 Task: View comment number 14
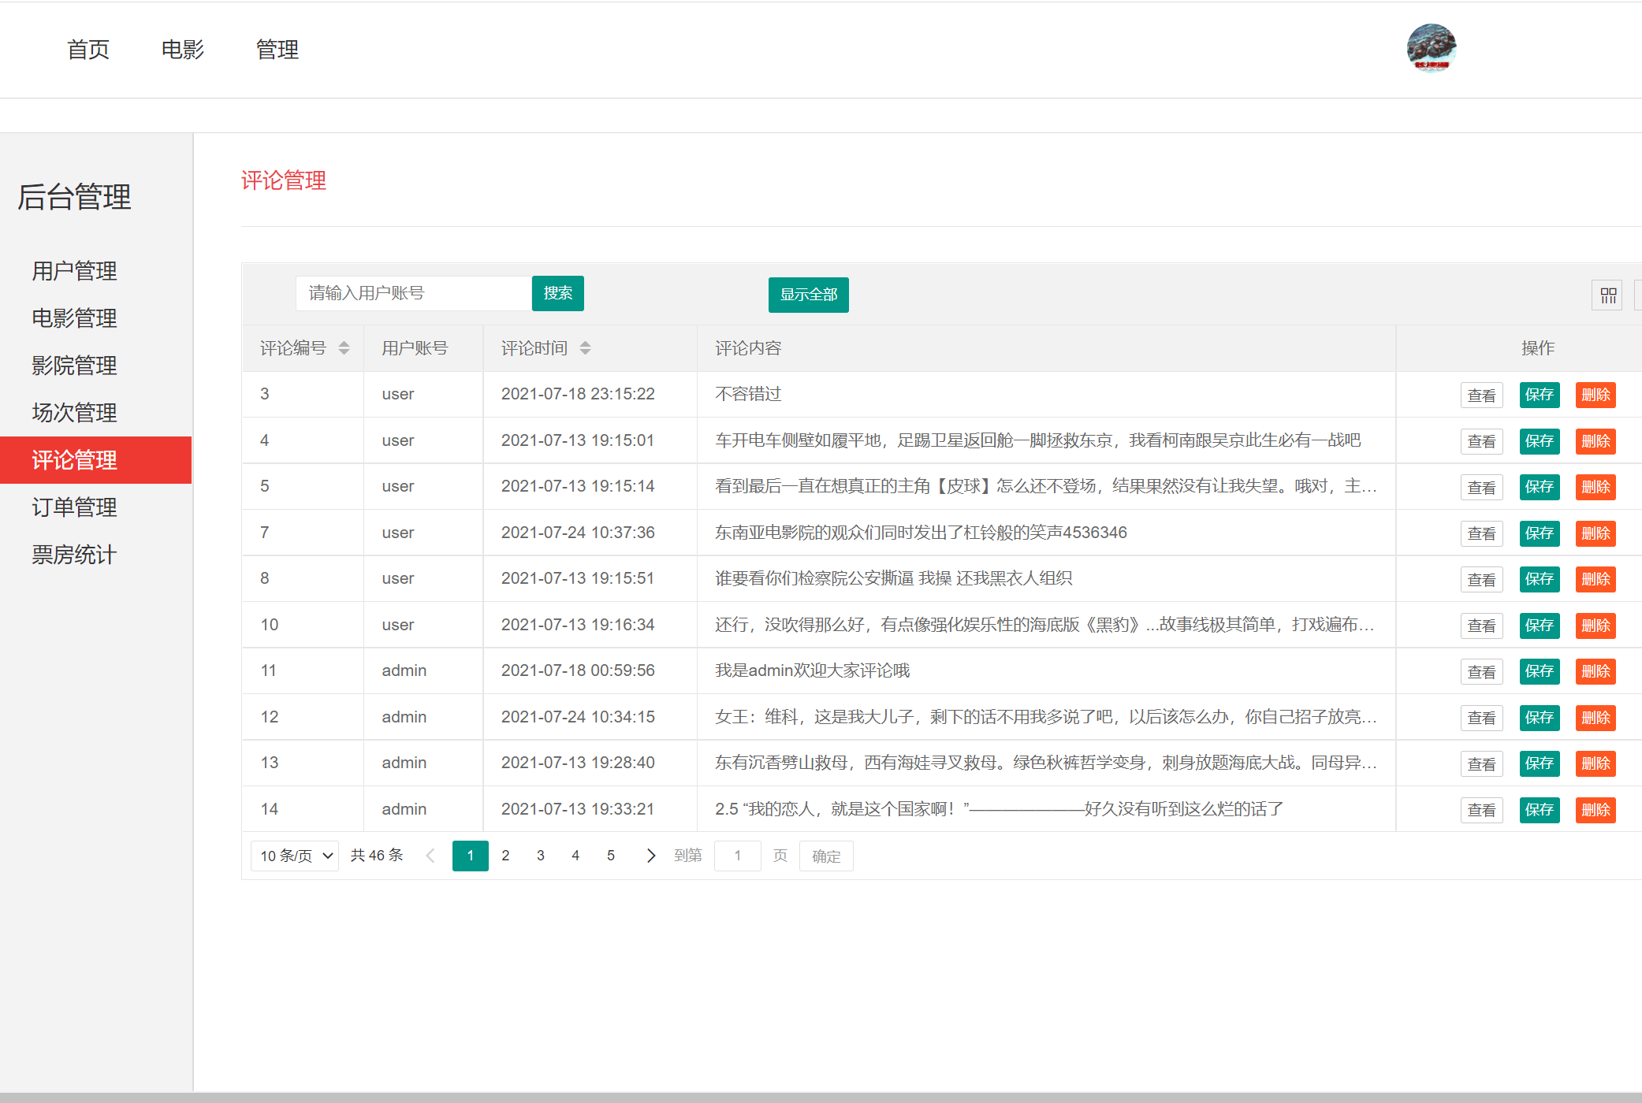(x=1481, y=810)
